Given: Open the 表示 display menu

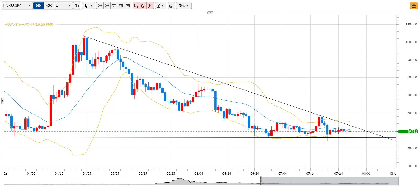Looking at the screenshot, I should 183,5.
